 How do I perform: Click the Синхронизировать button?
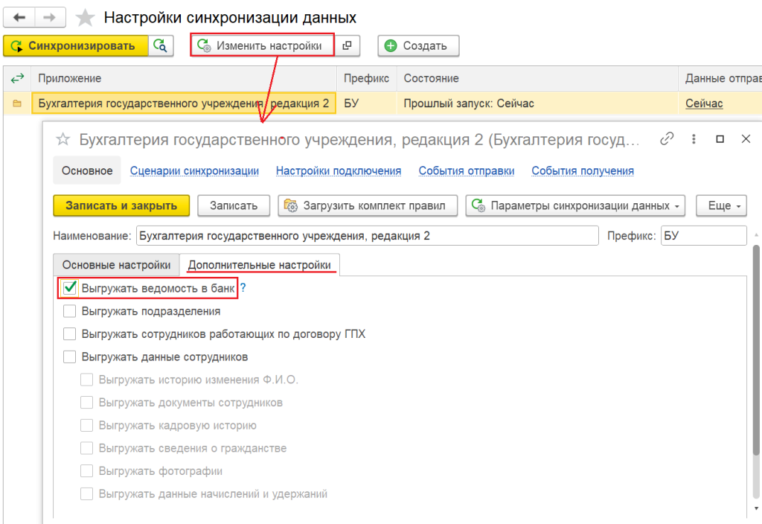75,45
